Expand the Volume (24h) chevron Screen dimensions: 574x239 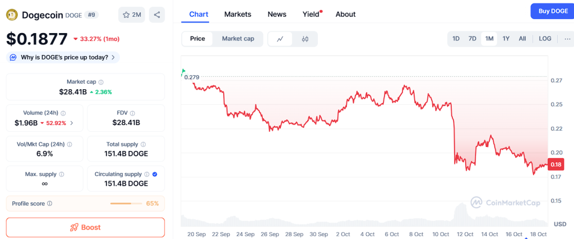pos(71,123)
